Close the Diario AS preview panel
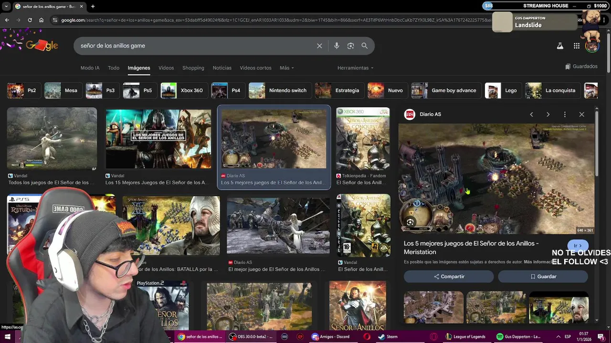The width and height of the screenshot is (611, 343). tap(581, 114)
